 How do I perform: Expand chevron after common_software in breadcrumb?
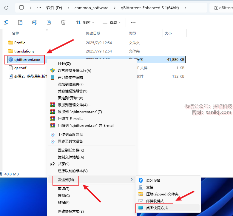(115, 8)
